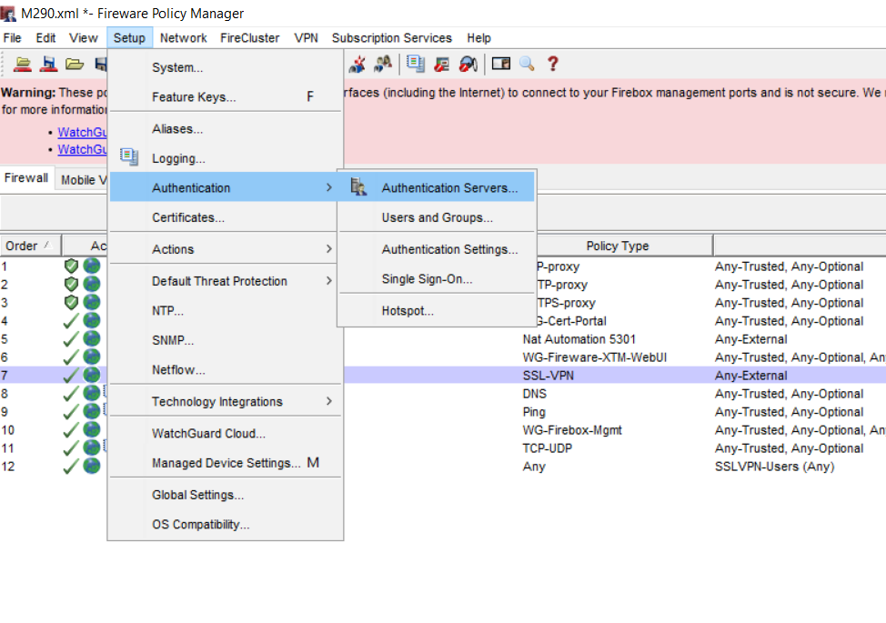The width and height of the screenshot is (886, 623).
Task: Click the server icon beside Authentication Servers
Action: point(358,186)
